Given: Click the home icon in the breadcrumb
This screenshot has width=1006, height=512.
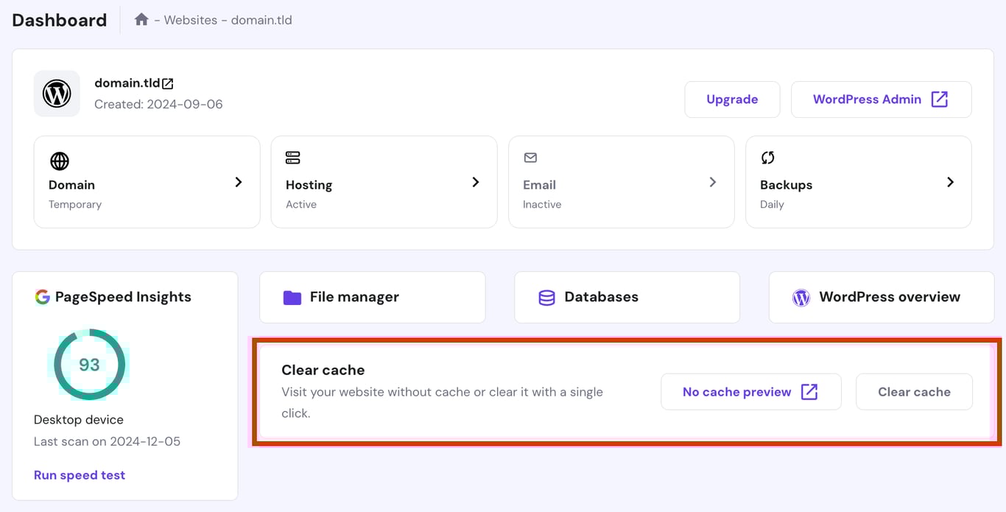Looking at the screenshot, I should tap(141, 20).
